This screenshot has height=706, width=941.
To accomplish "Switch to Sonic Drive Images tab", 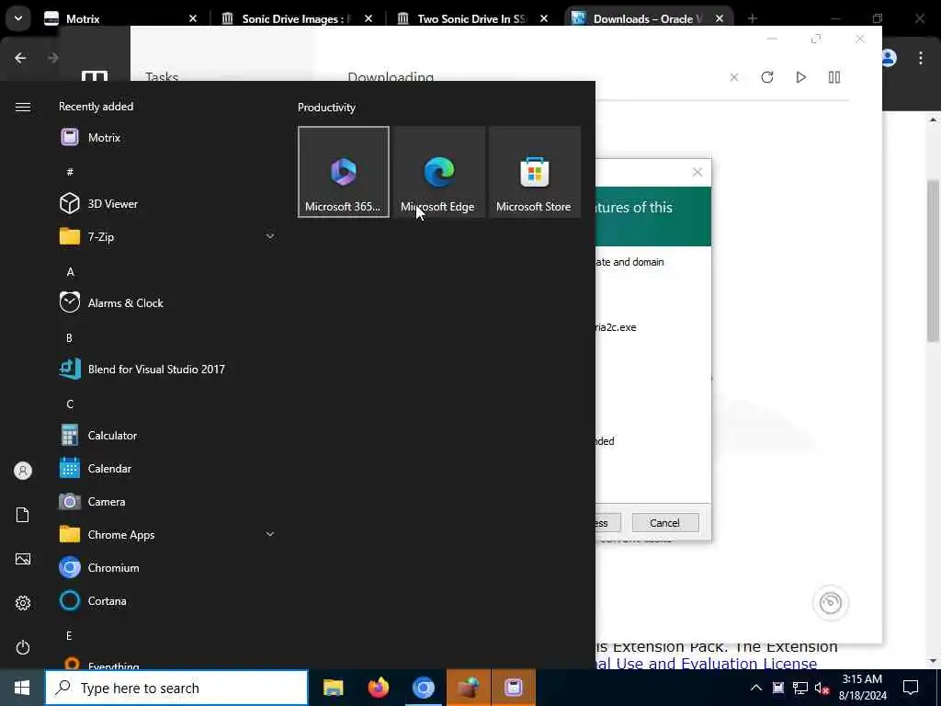I will tap(298, 18).
